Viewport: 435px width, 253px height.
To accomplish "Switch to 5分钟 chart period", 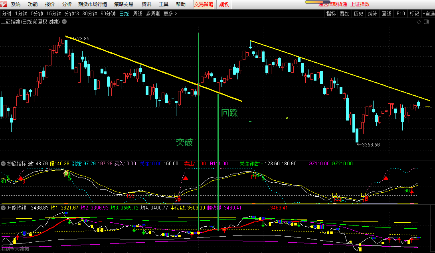I will click(37, 14).
